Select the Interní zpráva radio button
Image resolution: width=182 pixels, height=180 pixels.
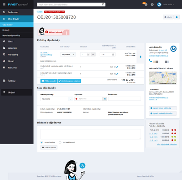(x=41, y=142)
